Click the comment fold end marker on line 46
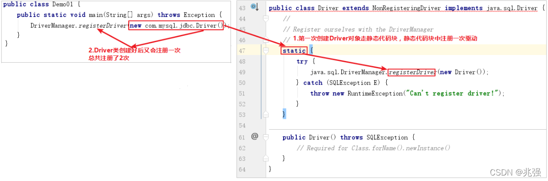 pyautogui.click(x=266, y=39)
